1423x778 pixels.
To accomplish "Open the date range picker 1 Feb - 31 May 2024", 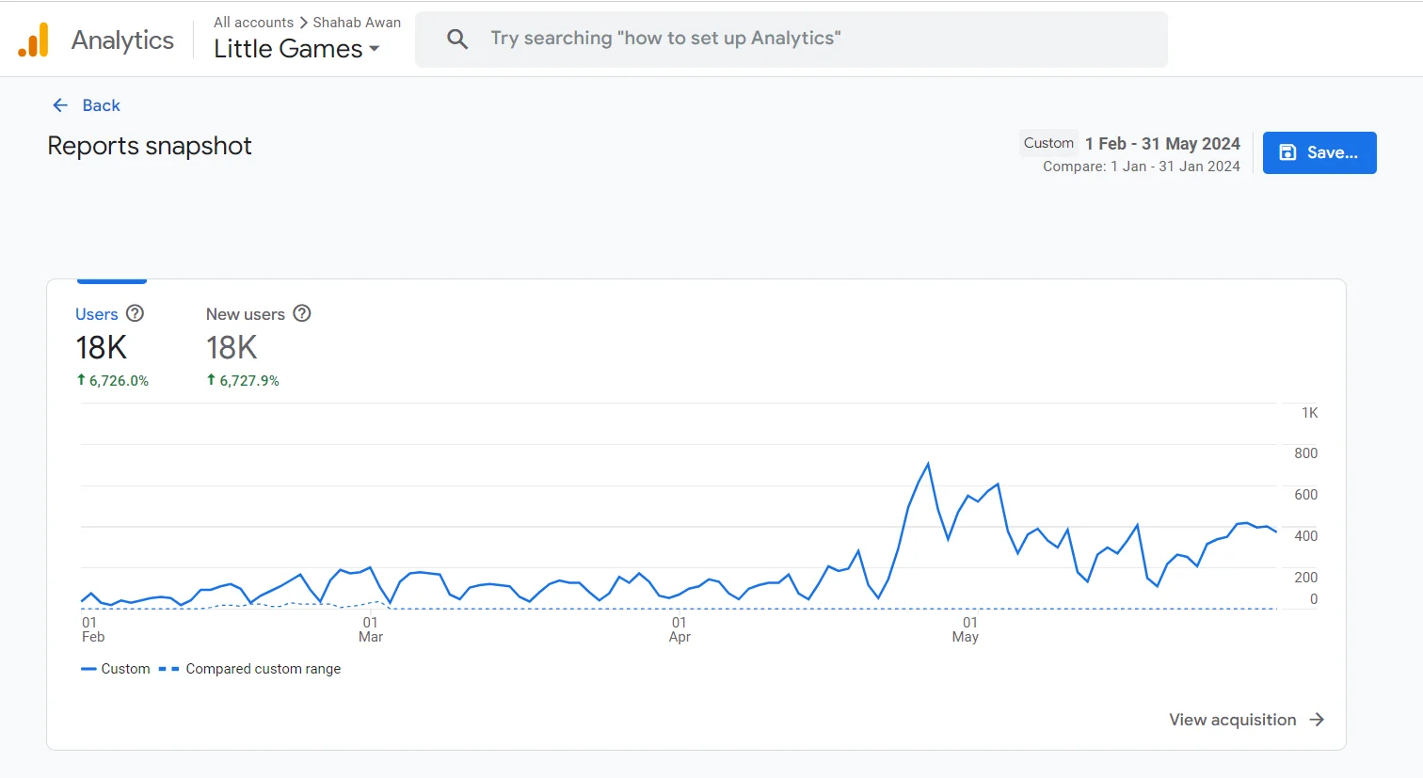I will [1161, 144].
